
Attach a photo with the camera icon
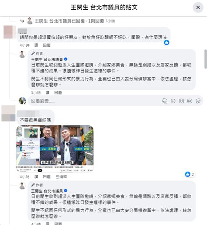[x=181, y=101]
